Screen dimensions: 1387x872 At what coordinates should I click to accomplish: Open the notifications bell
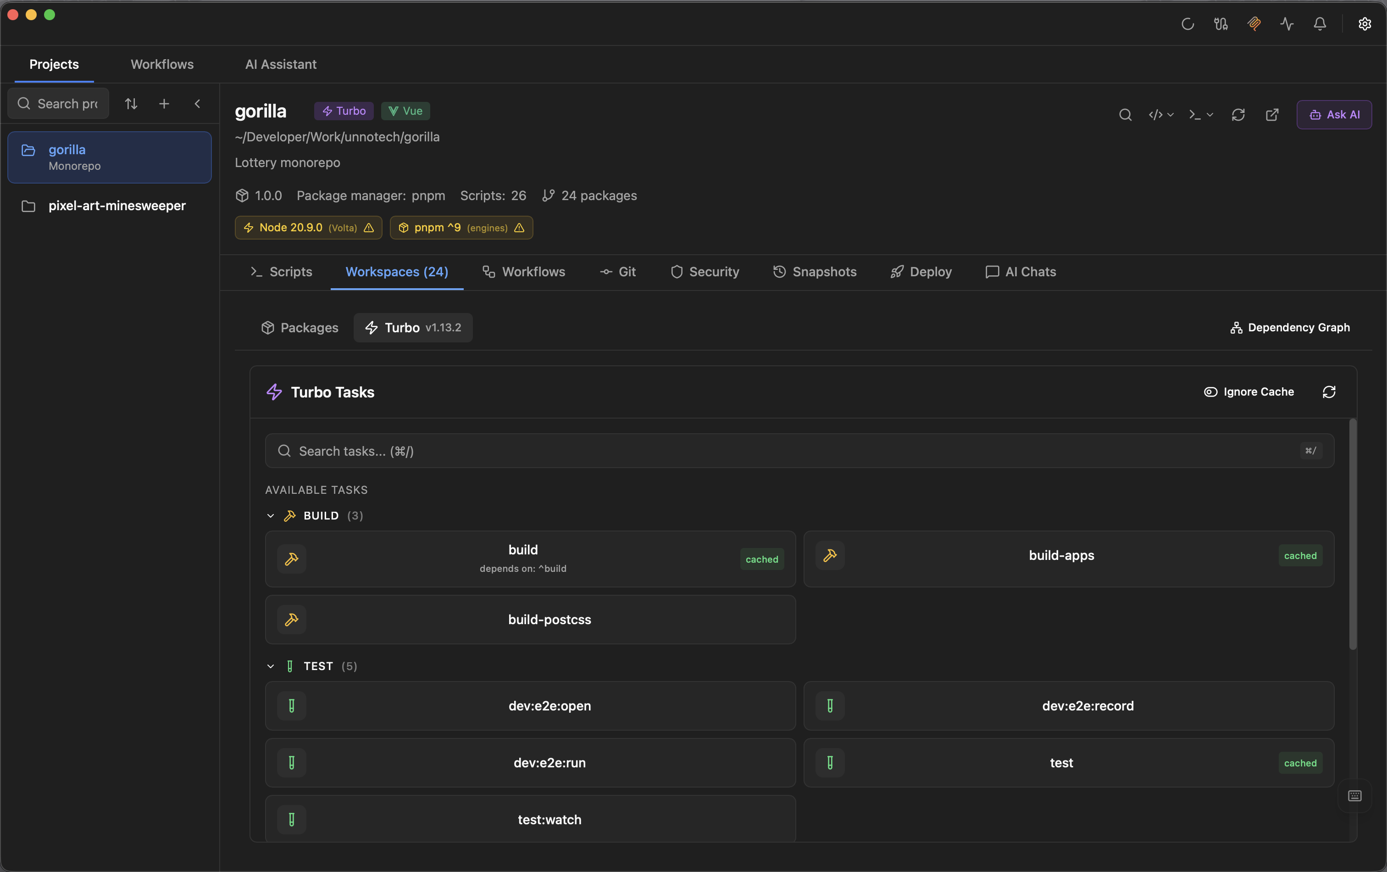click(x=1320, y=23)
